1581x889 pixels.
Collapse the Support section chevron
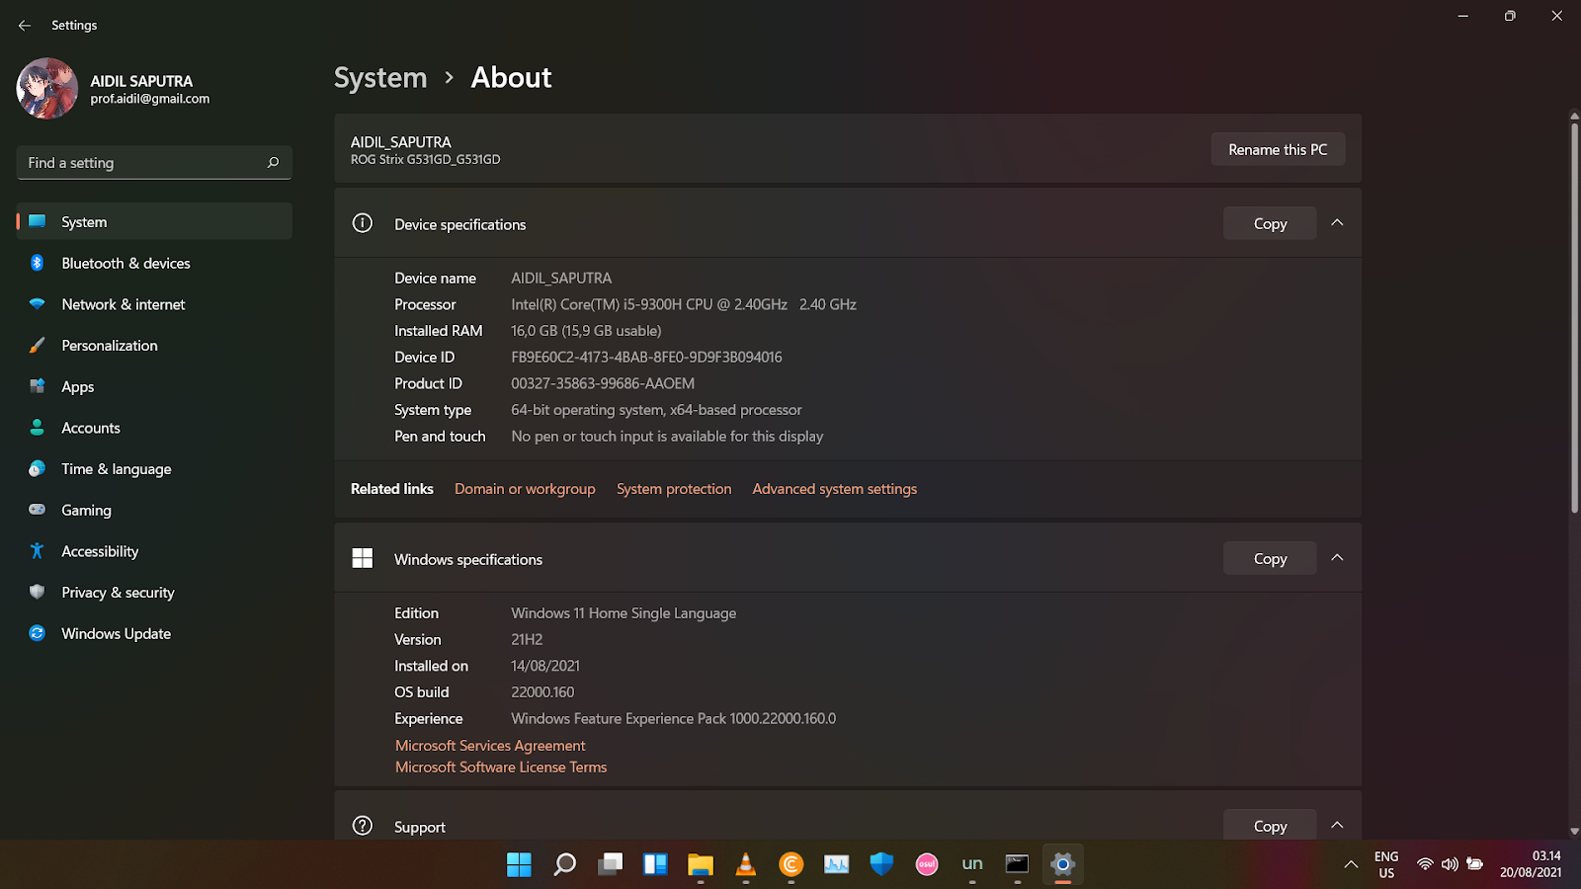(1337, 826)
